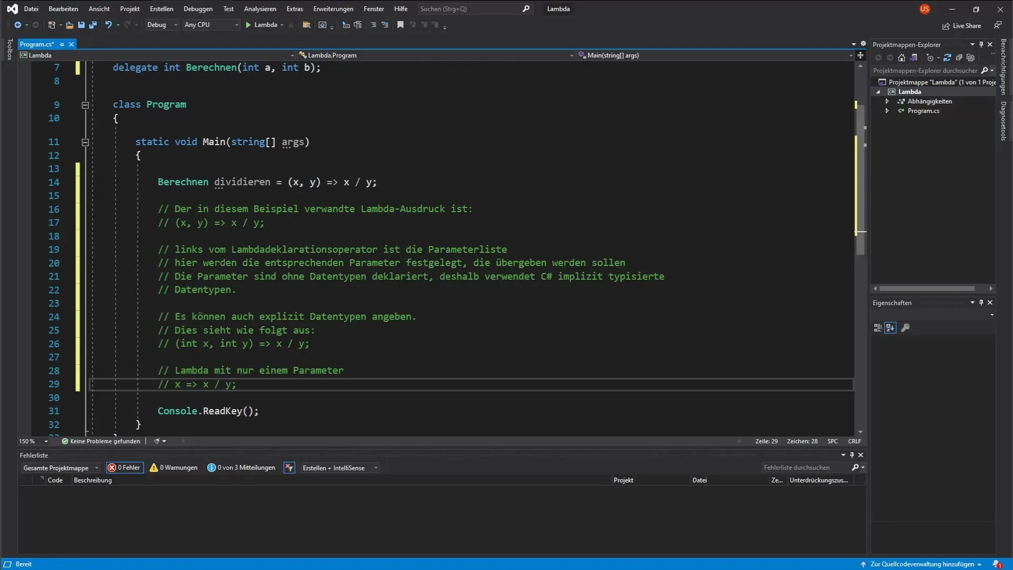Toggle auto-hide pin on Projektmappen-Explorer
The height and width of the screenshot is (570, 1013).
point(981,45)
